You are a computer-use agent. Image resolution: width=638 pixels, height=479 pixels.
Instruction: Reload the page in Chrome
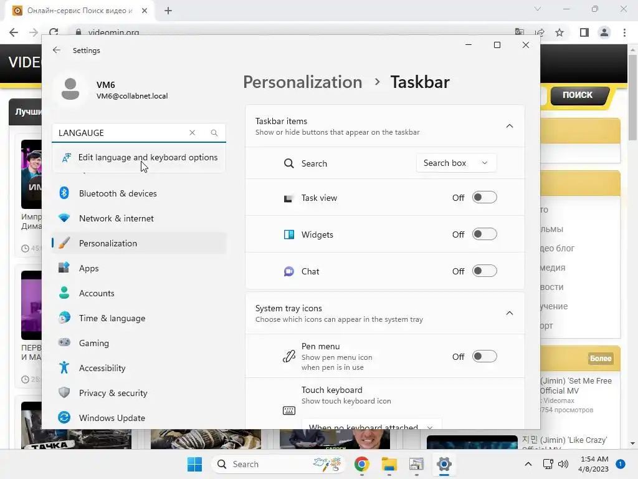coord(54,32)
